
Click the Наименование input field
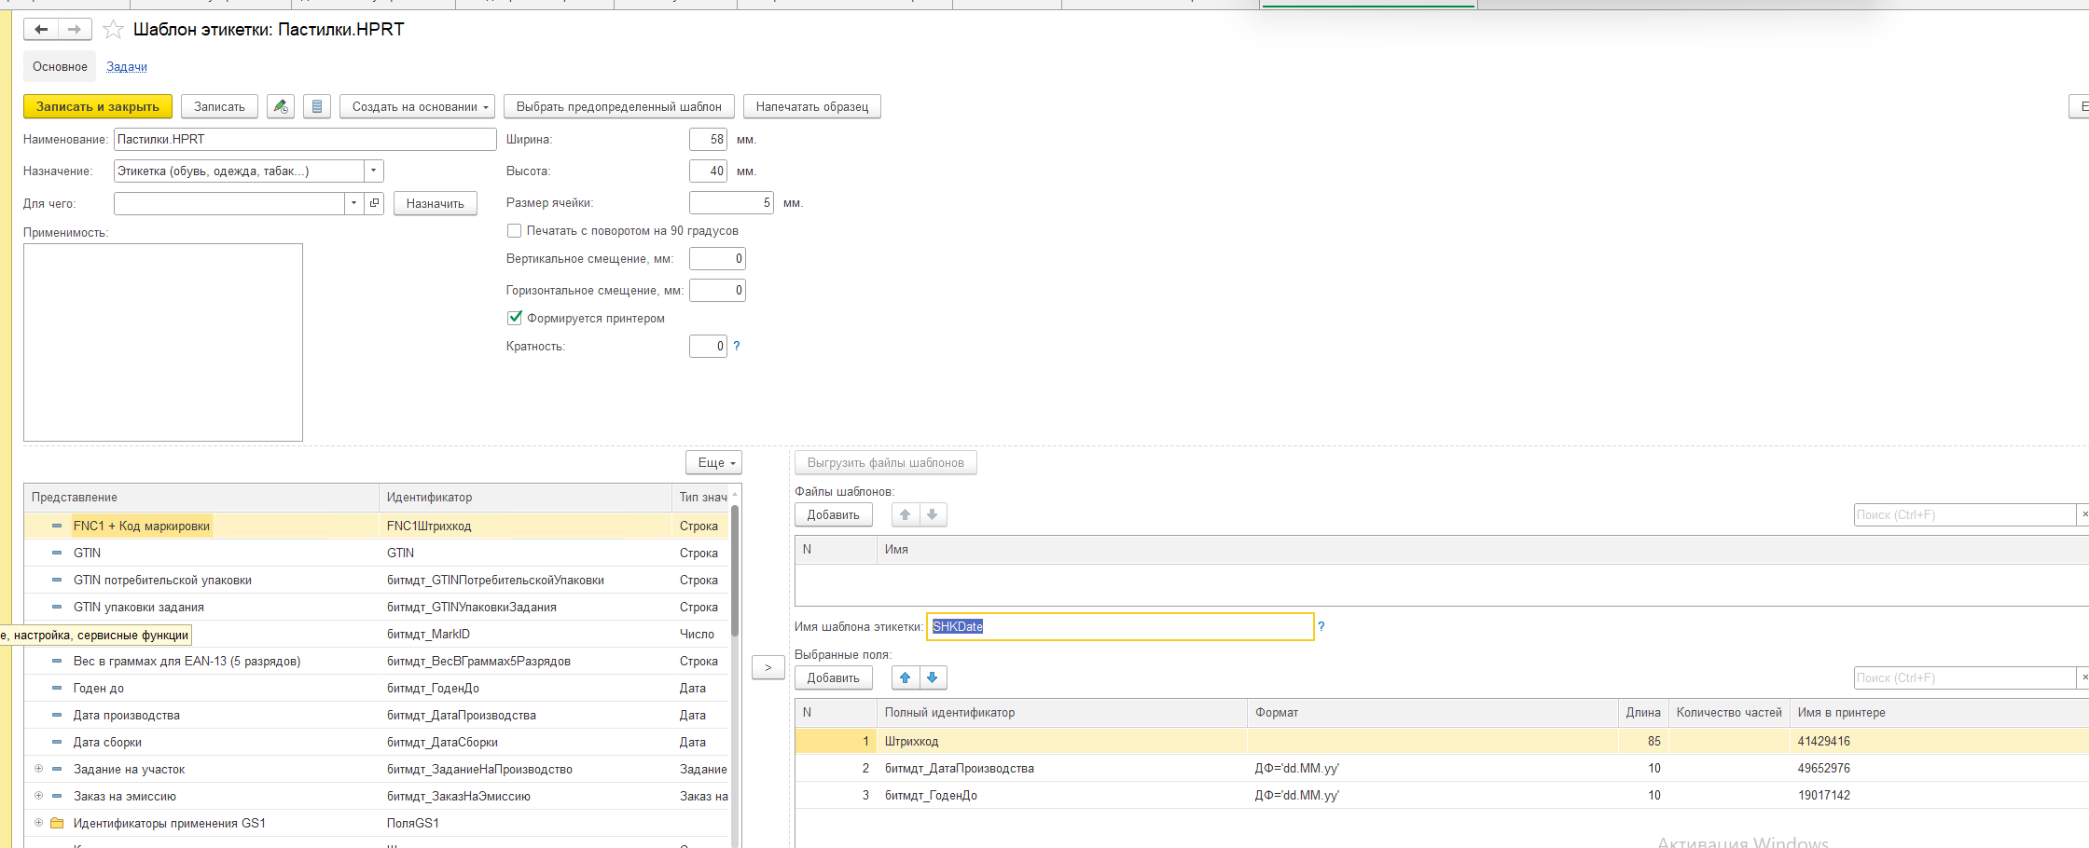pos(305,140)
